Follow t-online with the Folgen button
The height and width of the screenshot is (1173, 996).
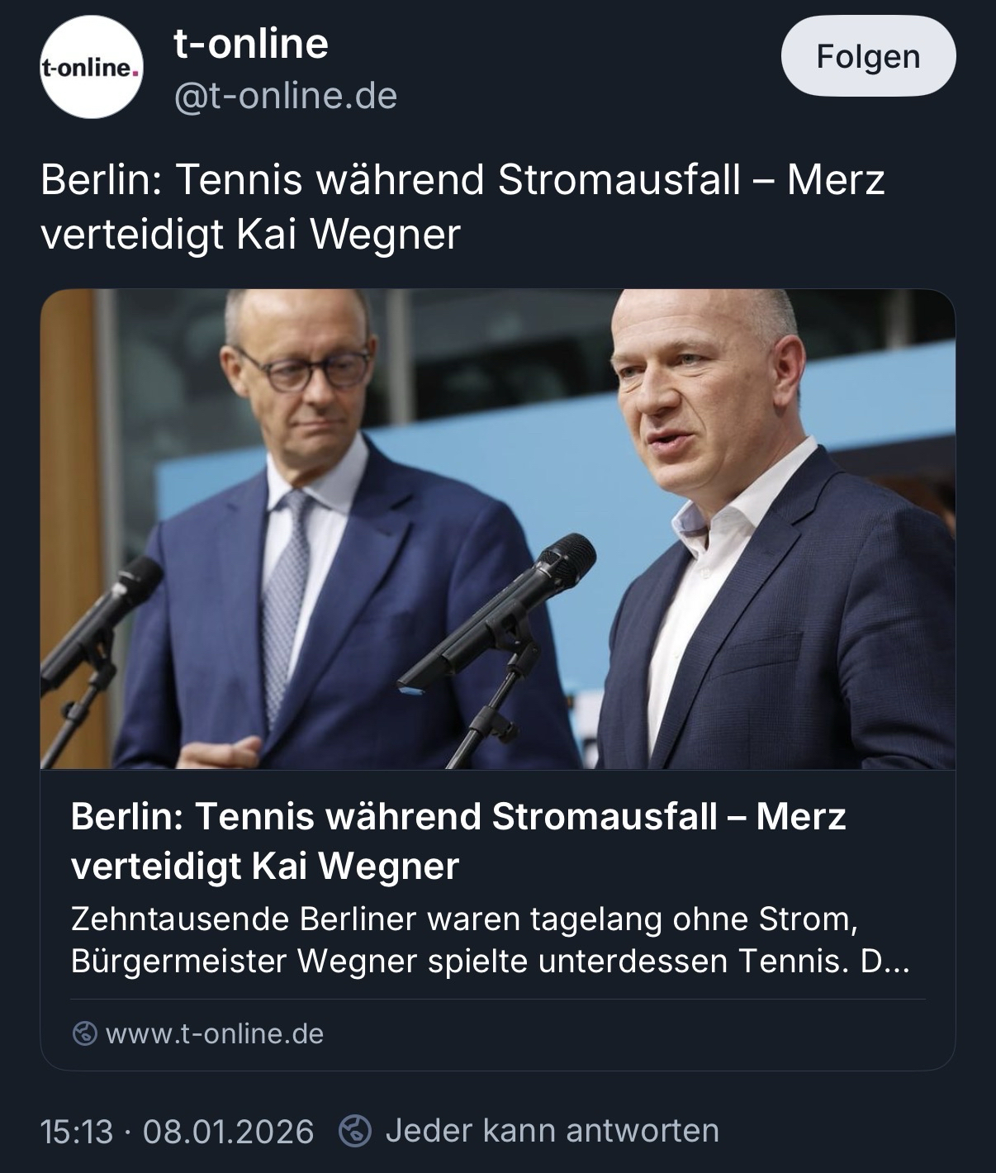[x=868, y=56]
